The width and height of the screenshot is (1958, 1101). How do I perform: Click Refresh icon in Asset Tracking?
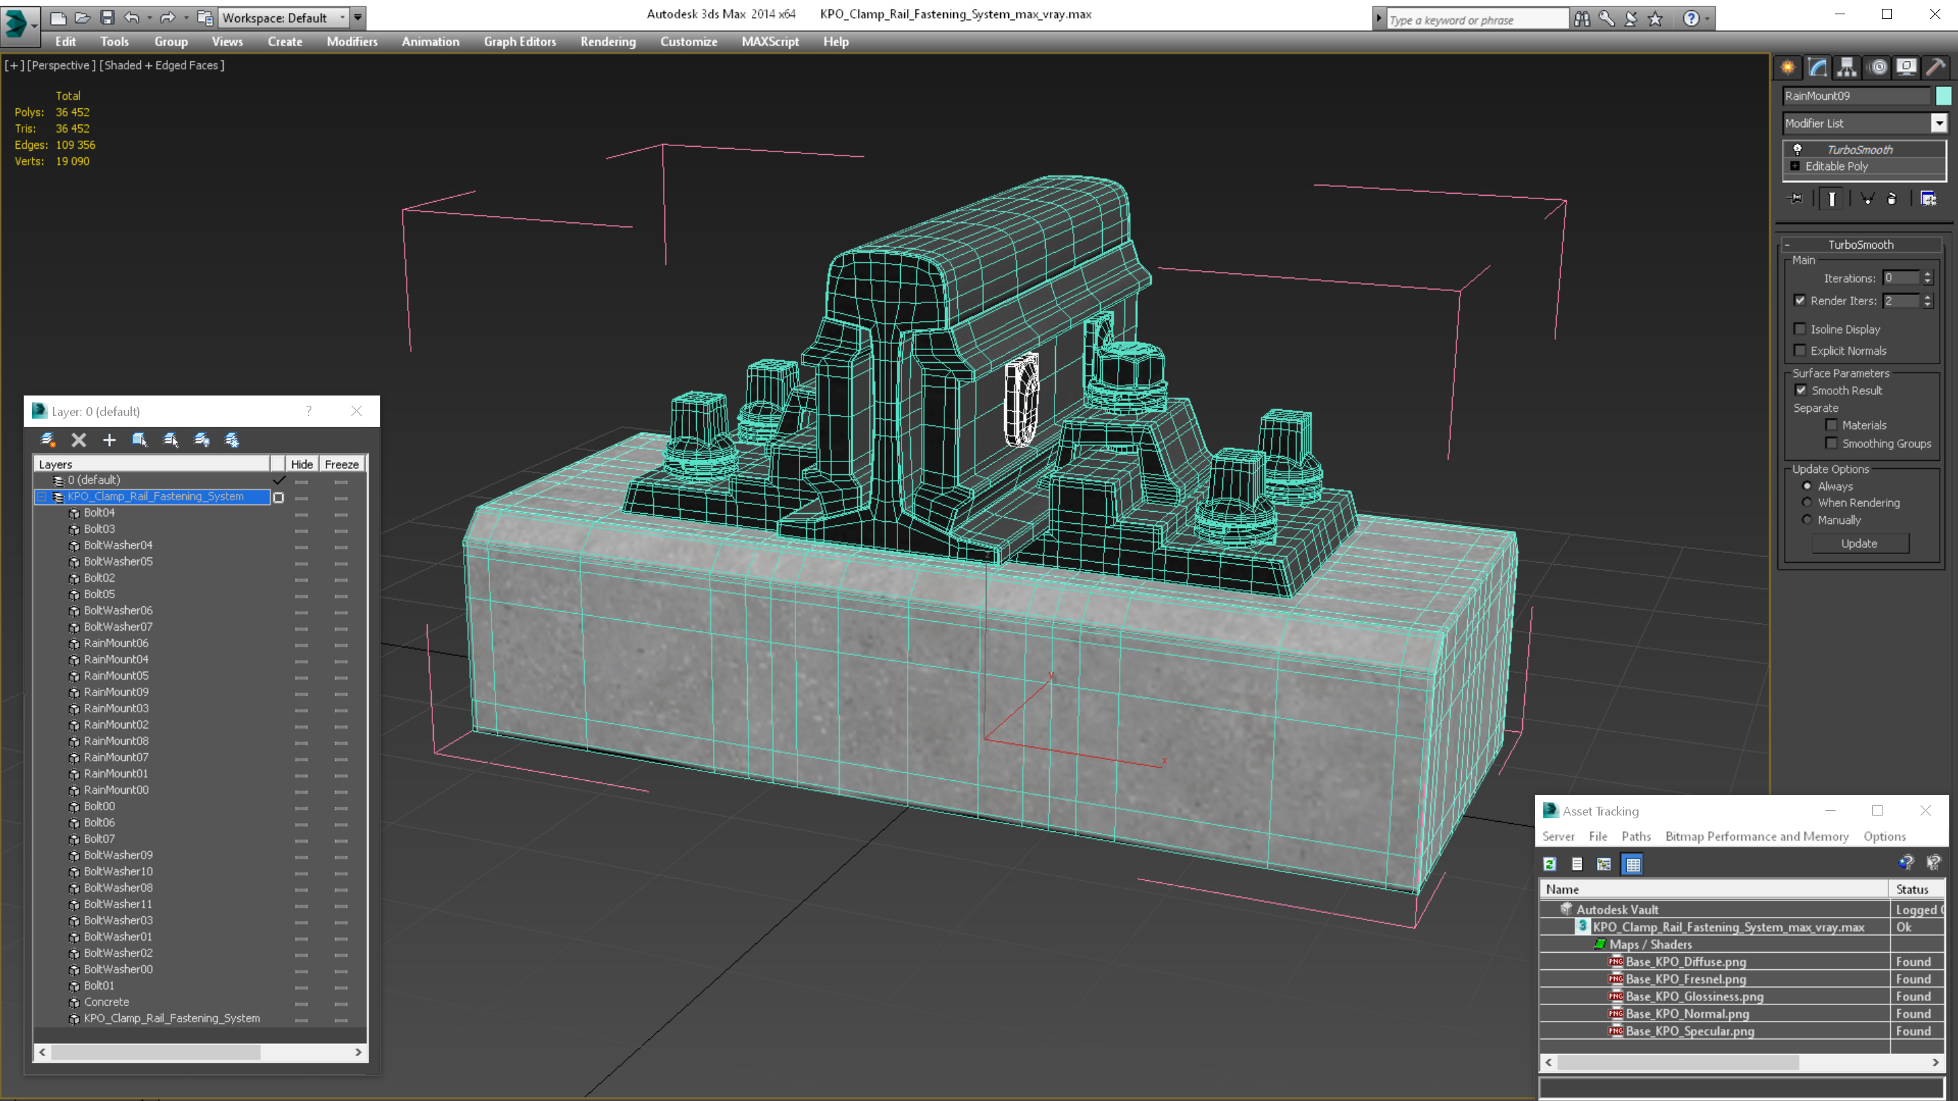tap(1550, 864)
